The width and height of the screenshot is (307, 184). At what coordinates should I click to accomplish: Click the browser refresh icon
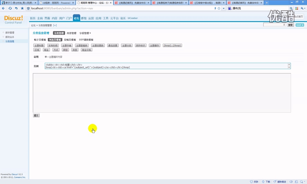click(x=10, y=8)
